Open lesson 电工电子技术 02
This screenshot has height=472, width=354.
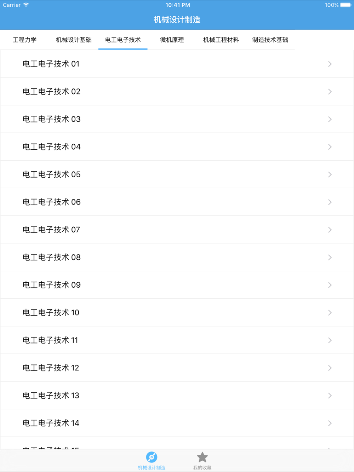coord(177,92)
